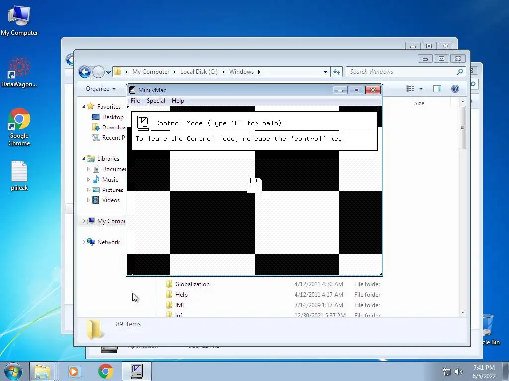This screenshot has height=381, width=509.
Task: Expand the Pictures library
Action: (x=88, y=190)
